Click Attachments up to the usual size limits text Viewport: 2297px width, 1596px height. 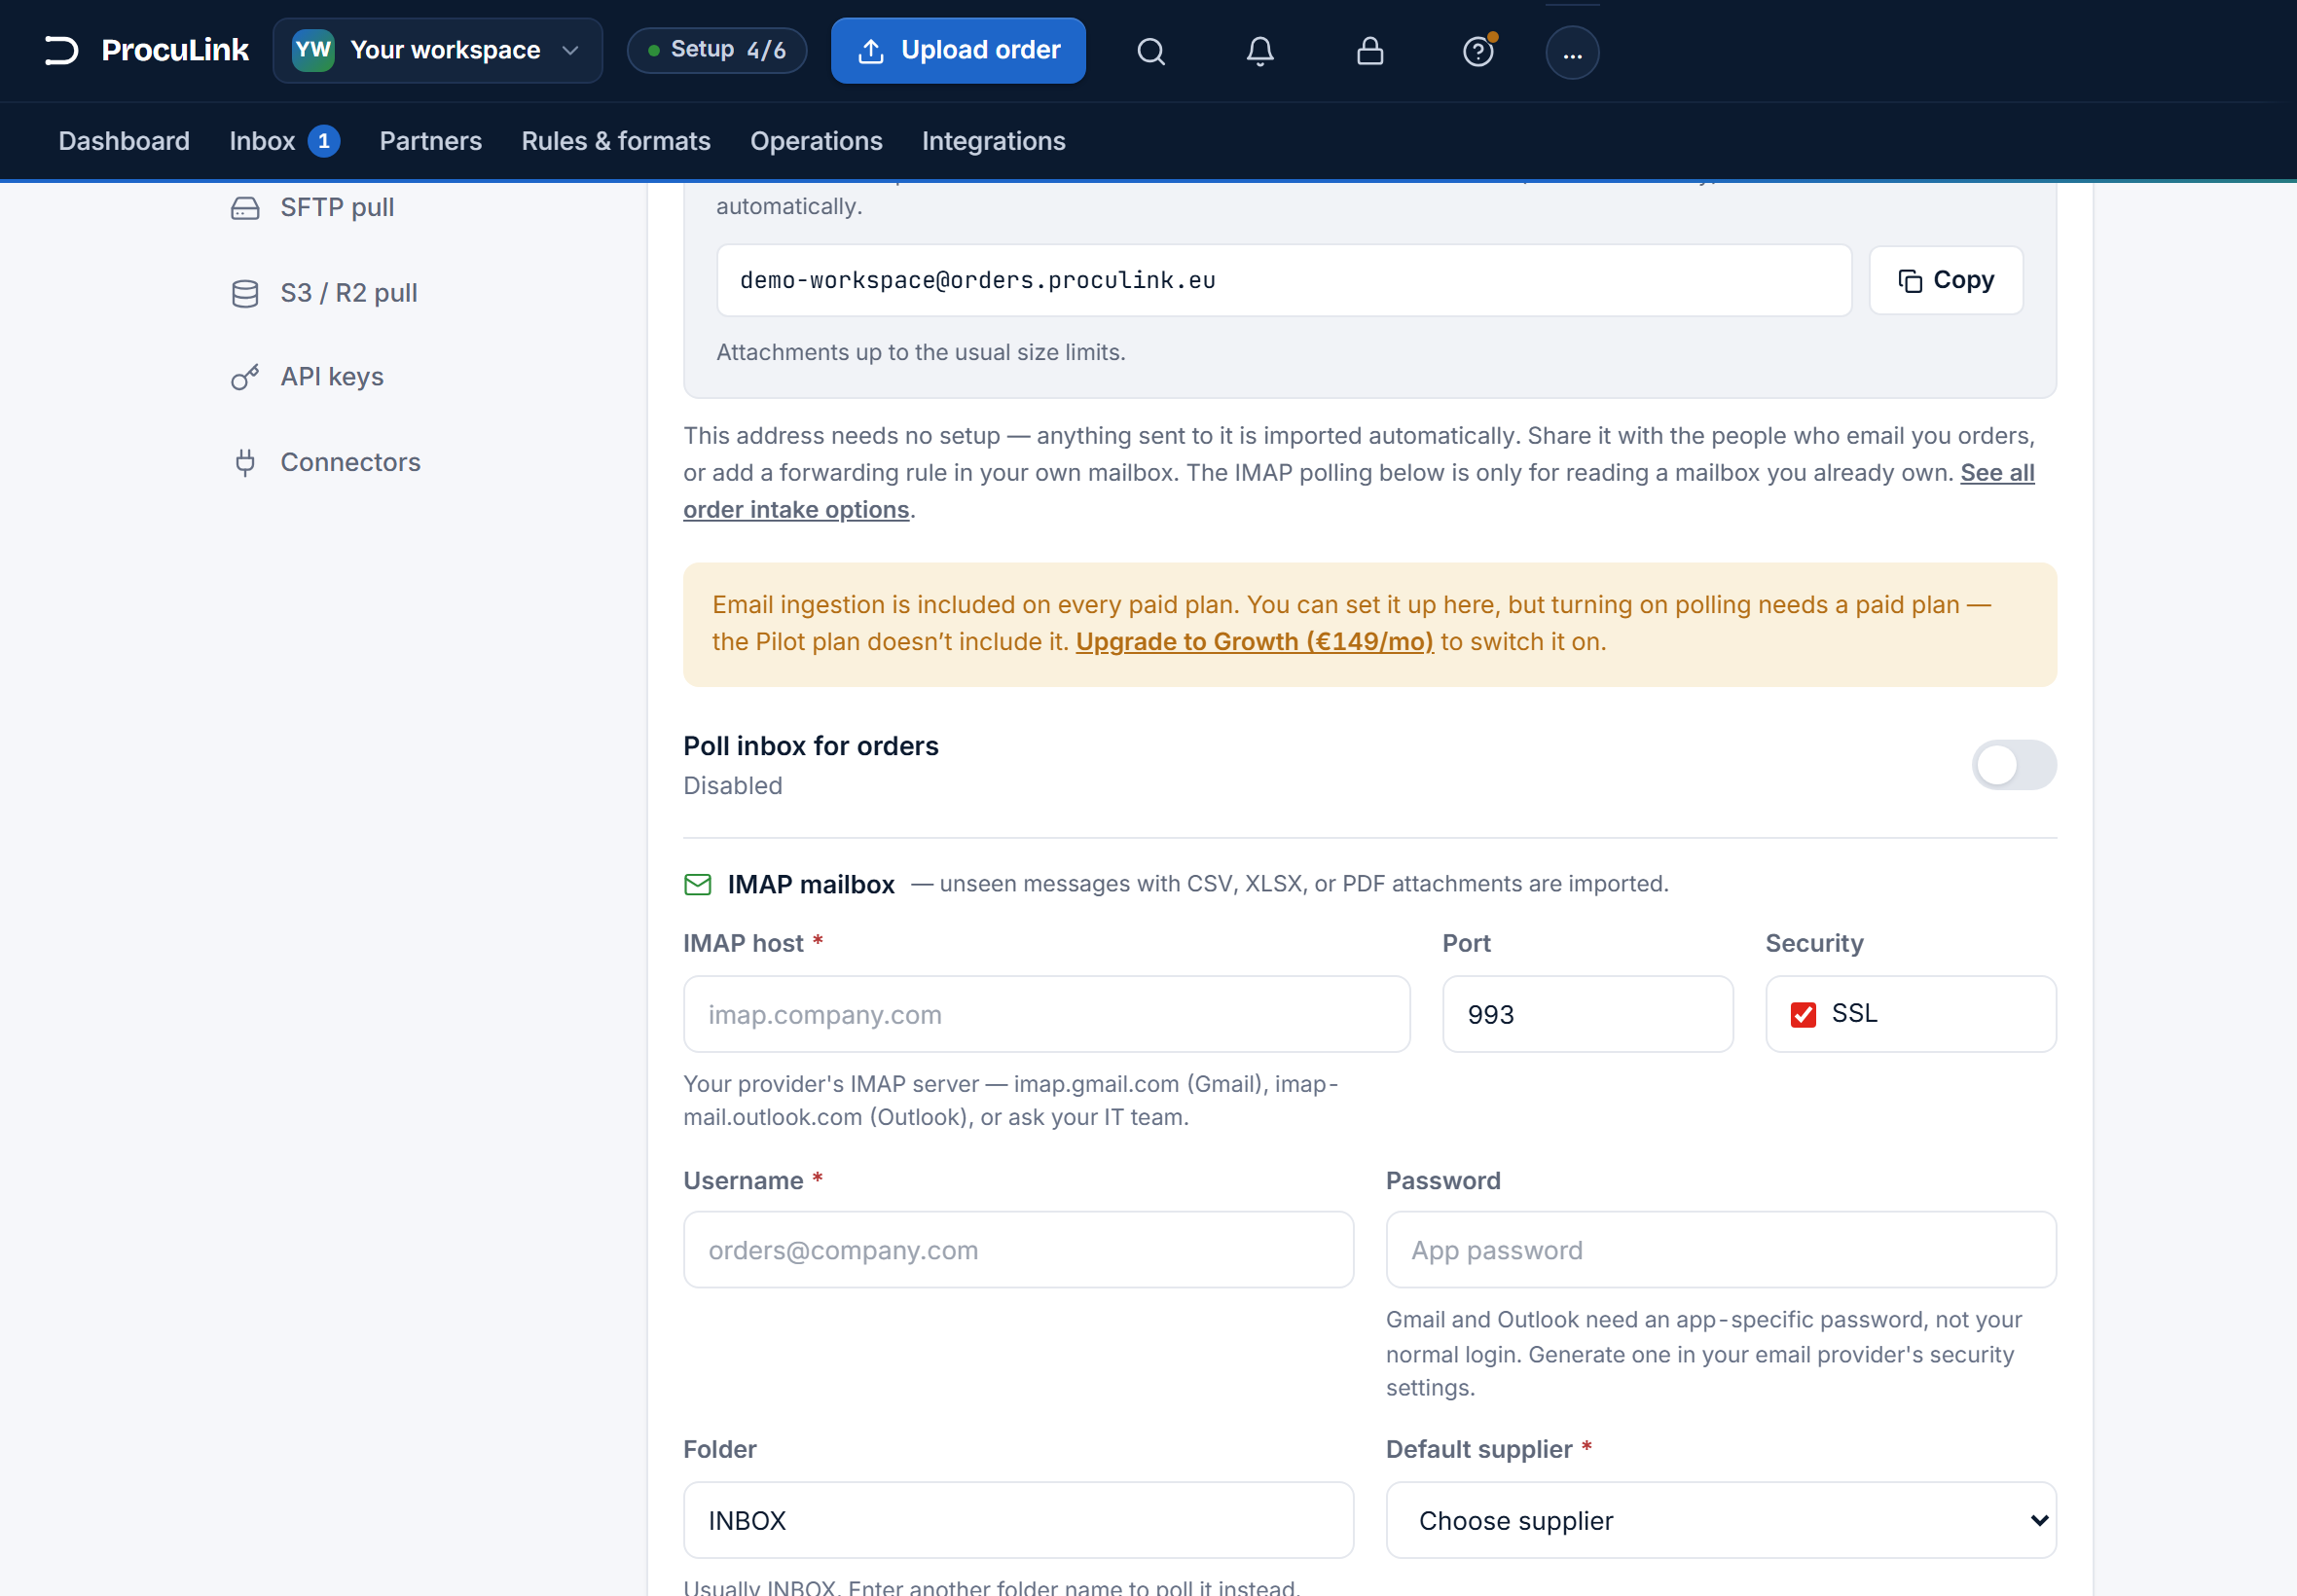coord(921,352)
